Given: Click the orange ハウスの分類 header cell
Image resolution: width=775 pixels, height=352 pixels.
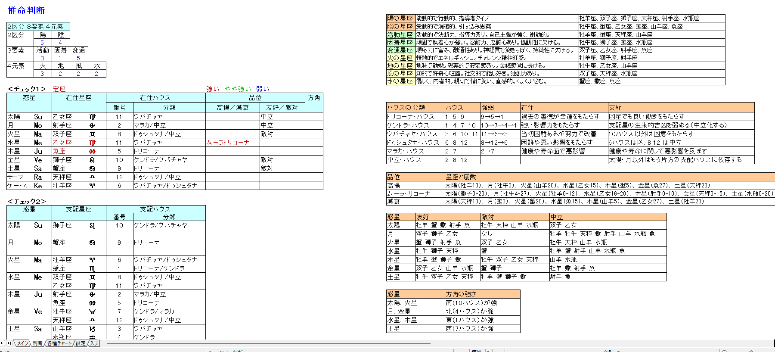Looking at the screenshot, I should coord(415,107).
